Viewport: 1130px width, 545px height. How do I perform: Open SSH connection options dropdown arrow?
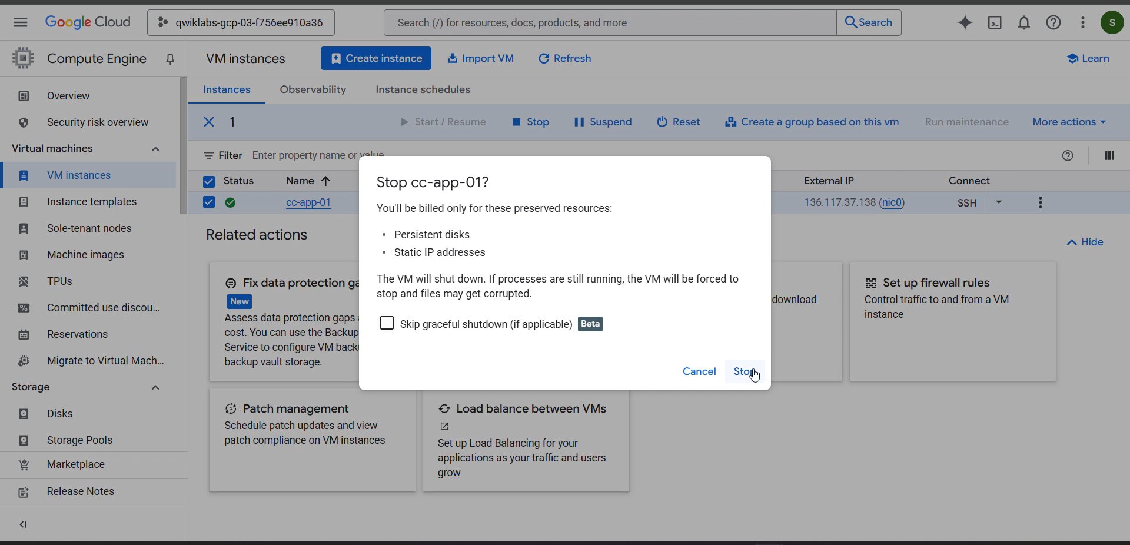999,202
